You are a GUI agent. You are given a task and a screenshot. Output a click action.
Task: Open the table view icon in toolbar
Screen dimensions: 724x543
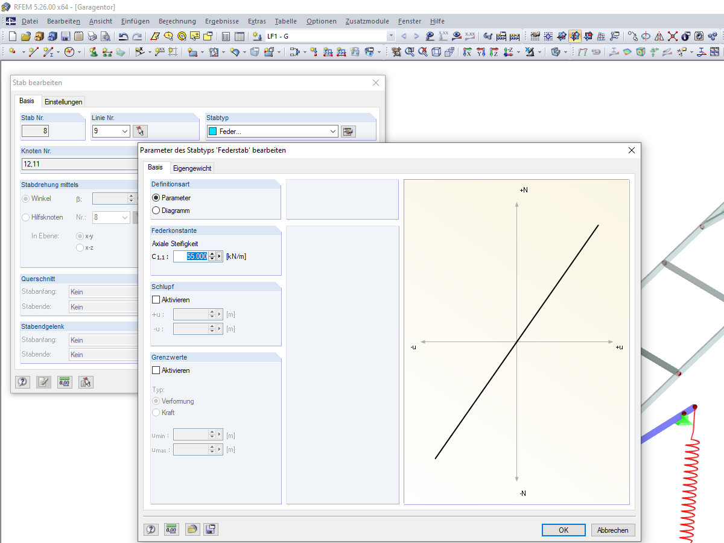pyautogui.click(x=239, y=36)
